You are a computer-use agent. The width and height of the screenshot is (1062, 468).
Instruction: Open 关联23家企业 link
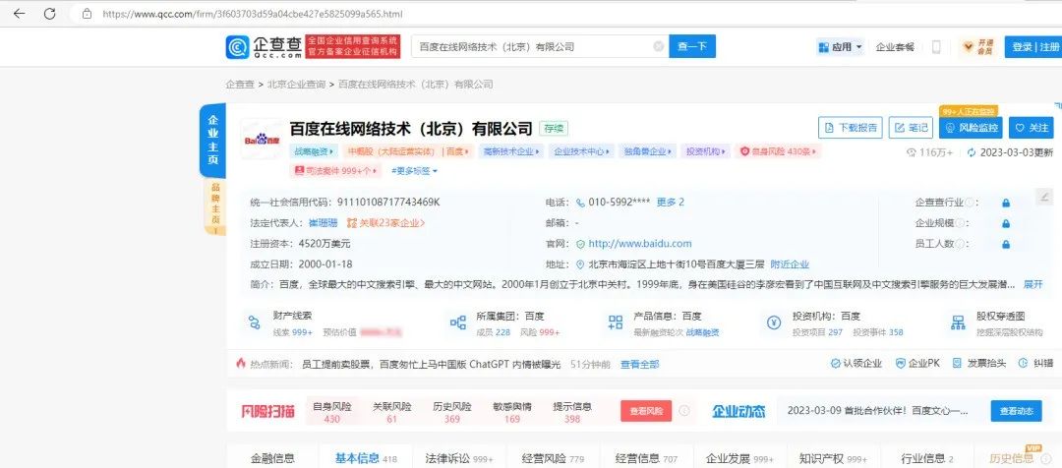coord(385,223)
